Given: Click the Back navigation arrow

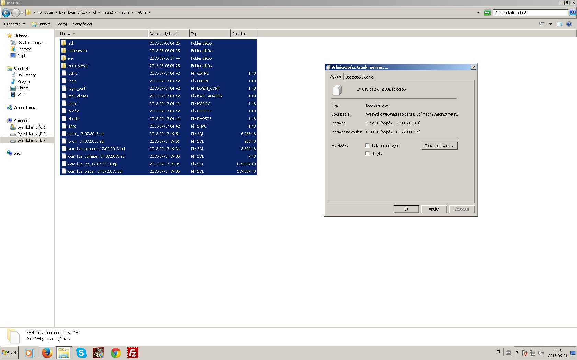Looking at the screenshot, I should tap(6, 13).
